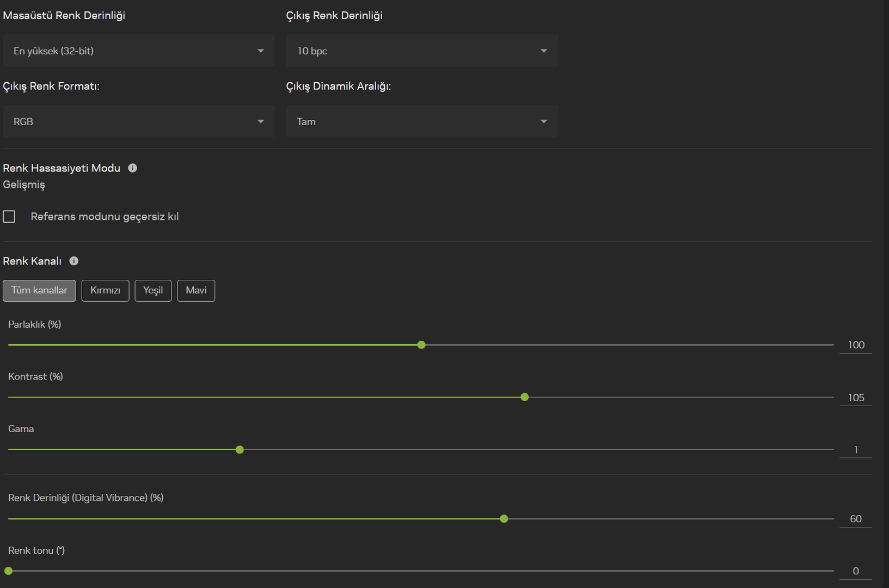Click info icon next to Renk Kanalı

click(x=74, y=261)
